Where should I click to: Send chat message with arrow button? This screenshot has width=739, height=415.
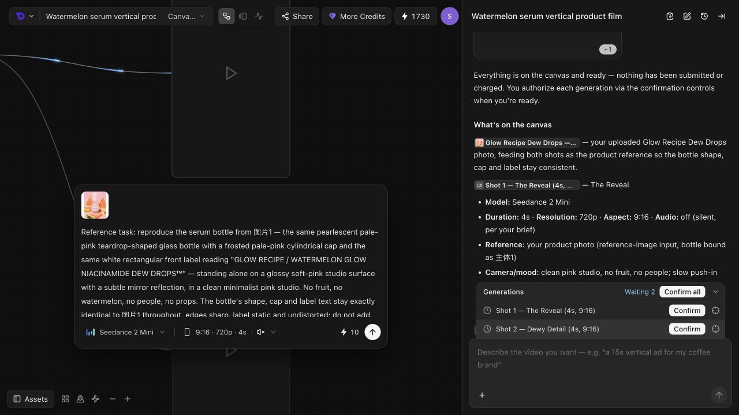719,395
